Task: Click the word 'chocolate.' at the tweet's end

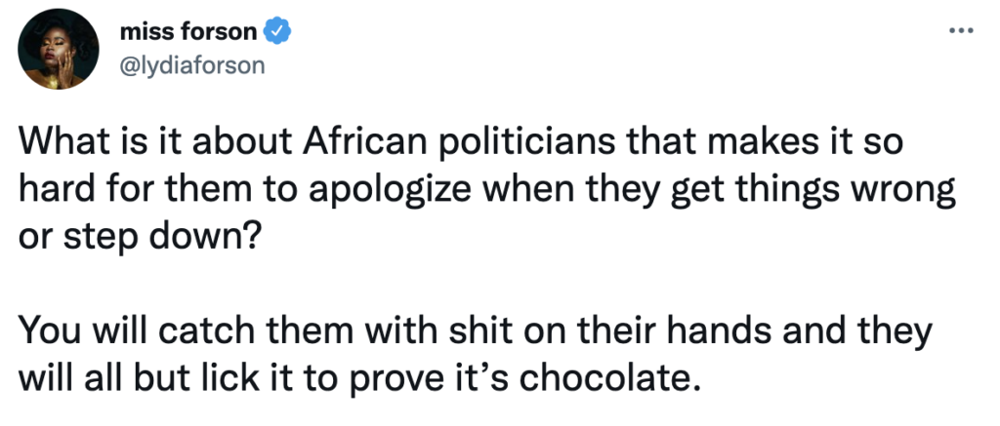Action: [605, 377]
